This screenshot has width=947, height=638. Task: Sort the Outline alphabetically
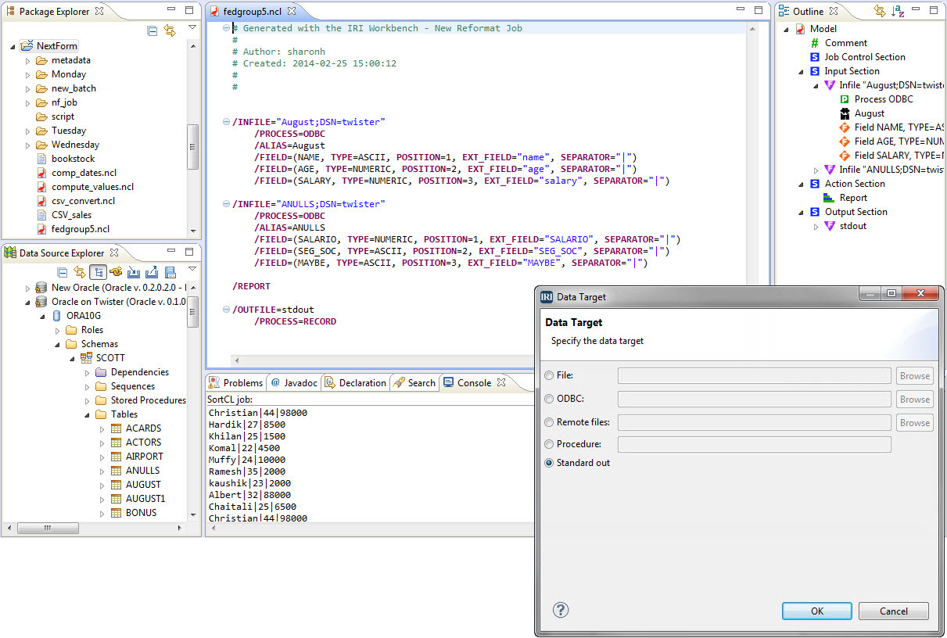[x=897, y=10]
